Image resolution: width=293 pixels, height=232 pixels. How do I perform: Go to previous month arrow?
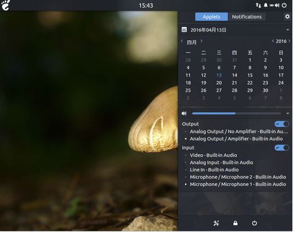(x=182, y=41)
